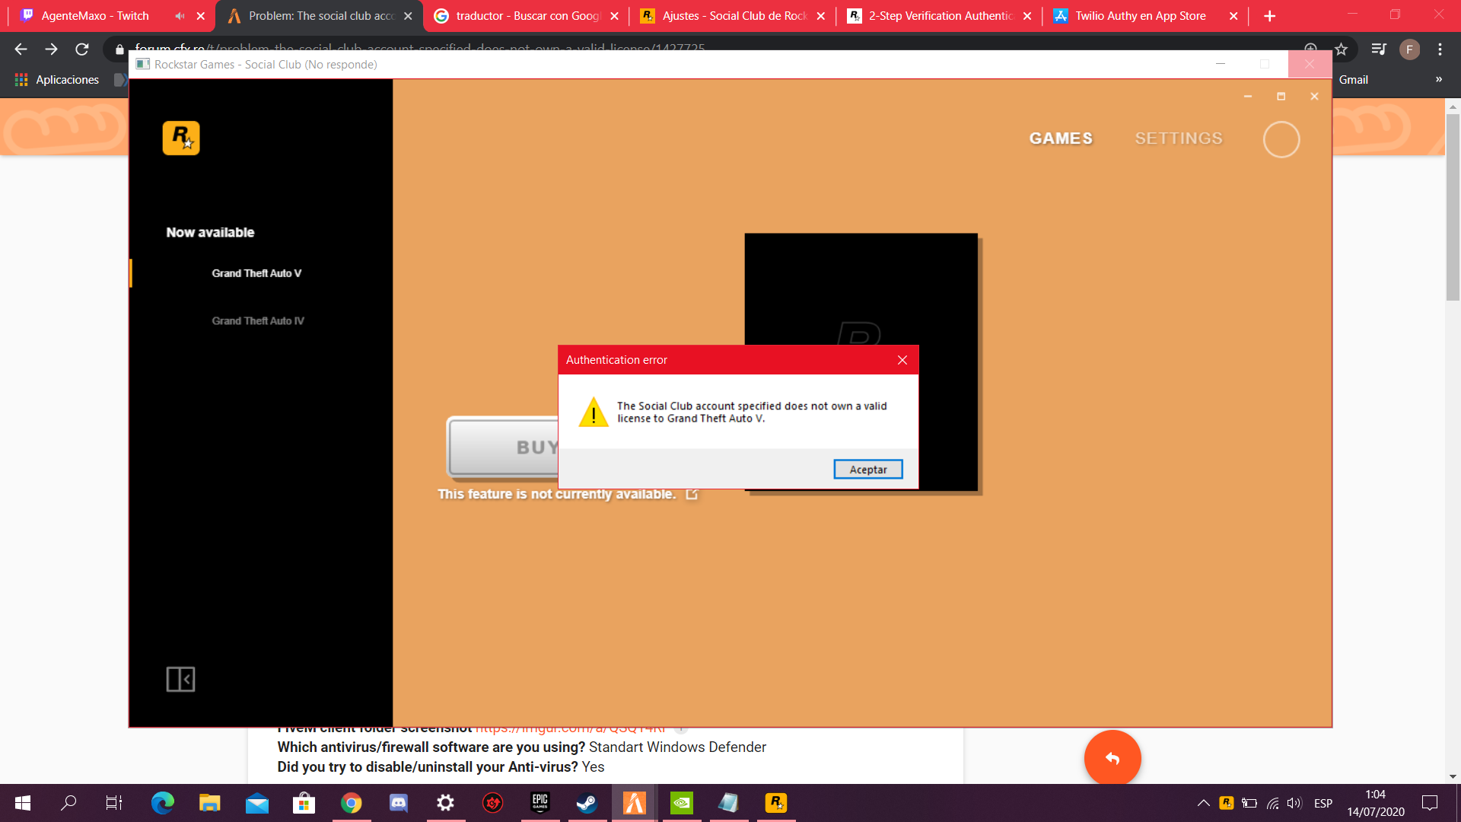Open Microsoft Store from the taskbar
Screen dimensions: 1461x822
(304, 803)
